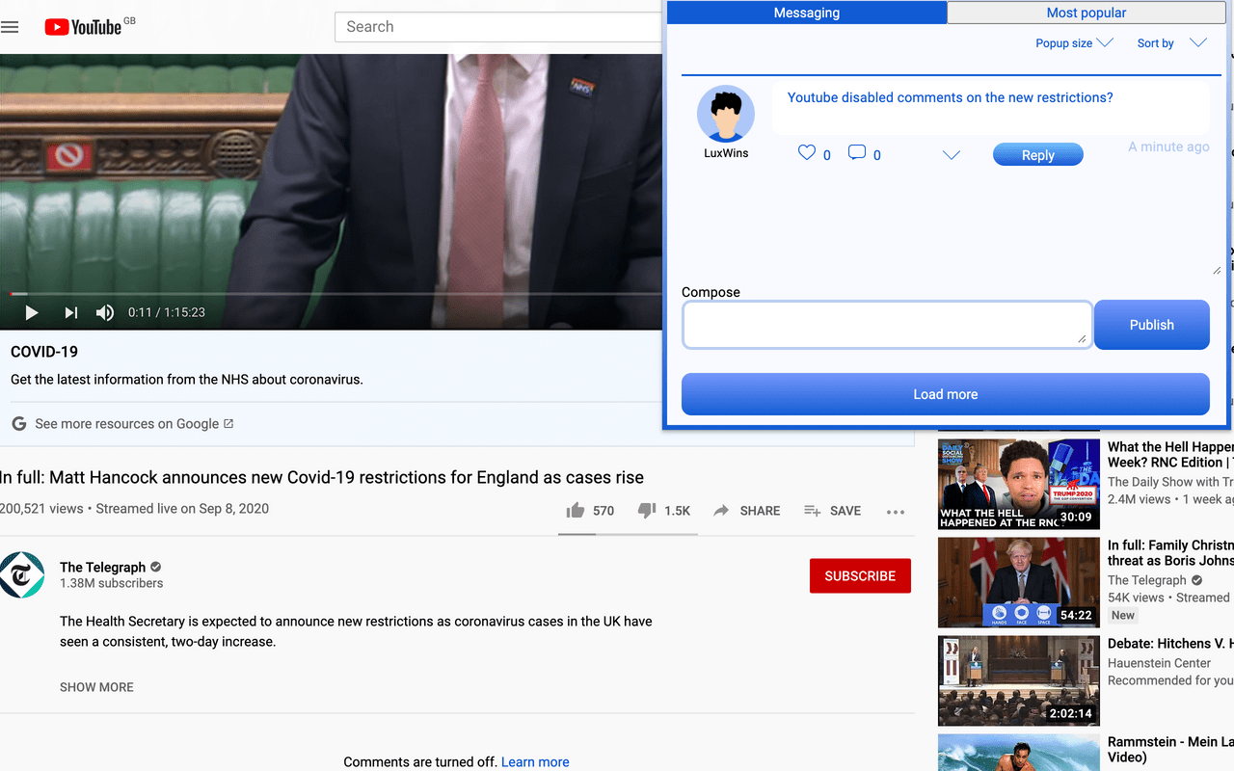Expand LuxWins' comment options chevron
The width and height of the screenshot is (1234, 771).
tap(952, 154)
